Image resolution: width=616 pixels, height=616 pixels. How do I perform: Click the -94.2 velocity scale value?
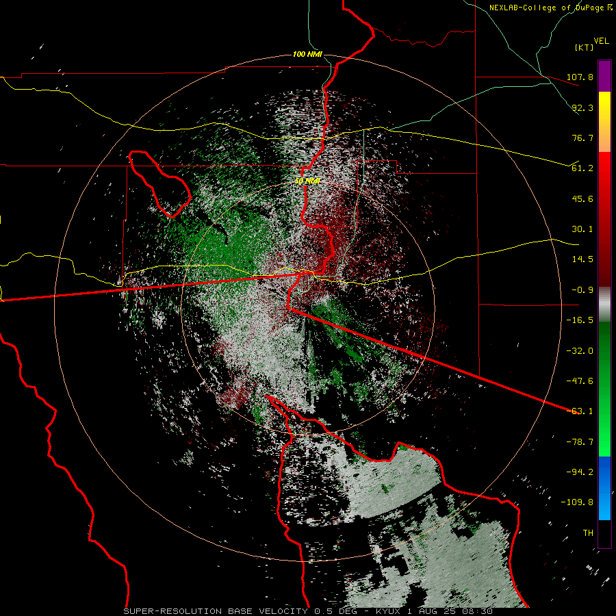point(580,472)
